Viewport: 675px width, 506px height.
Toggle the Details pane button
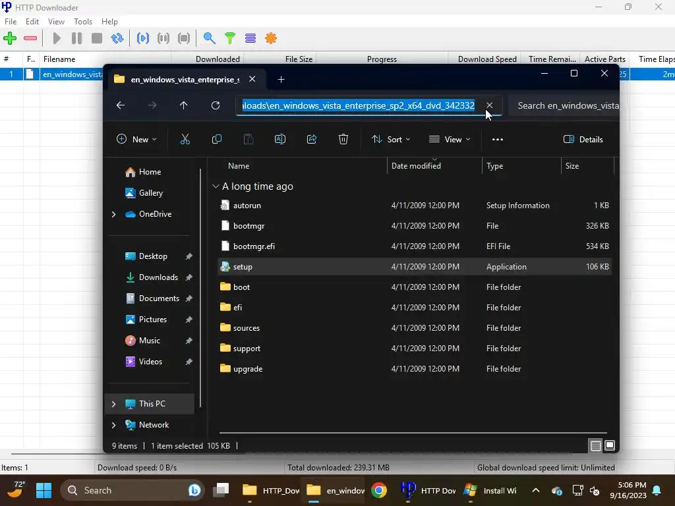click(583, 140)
